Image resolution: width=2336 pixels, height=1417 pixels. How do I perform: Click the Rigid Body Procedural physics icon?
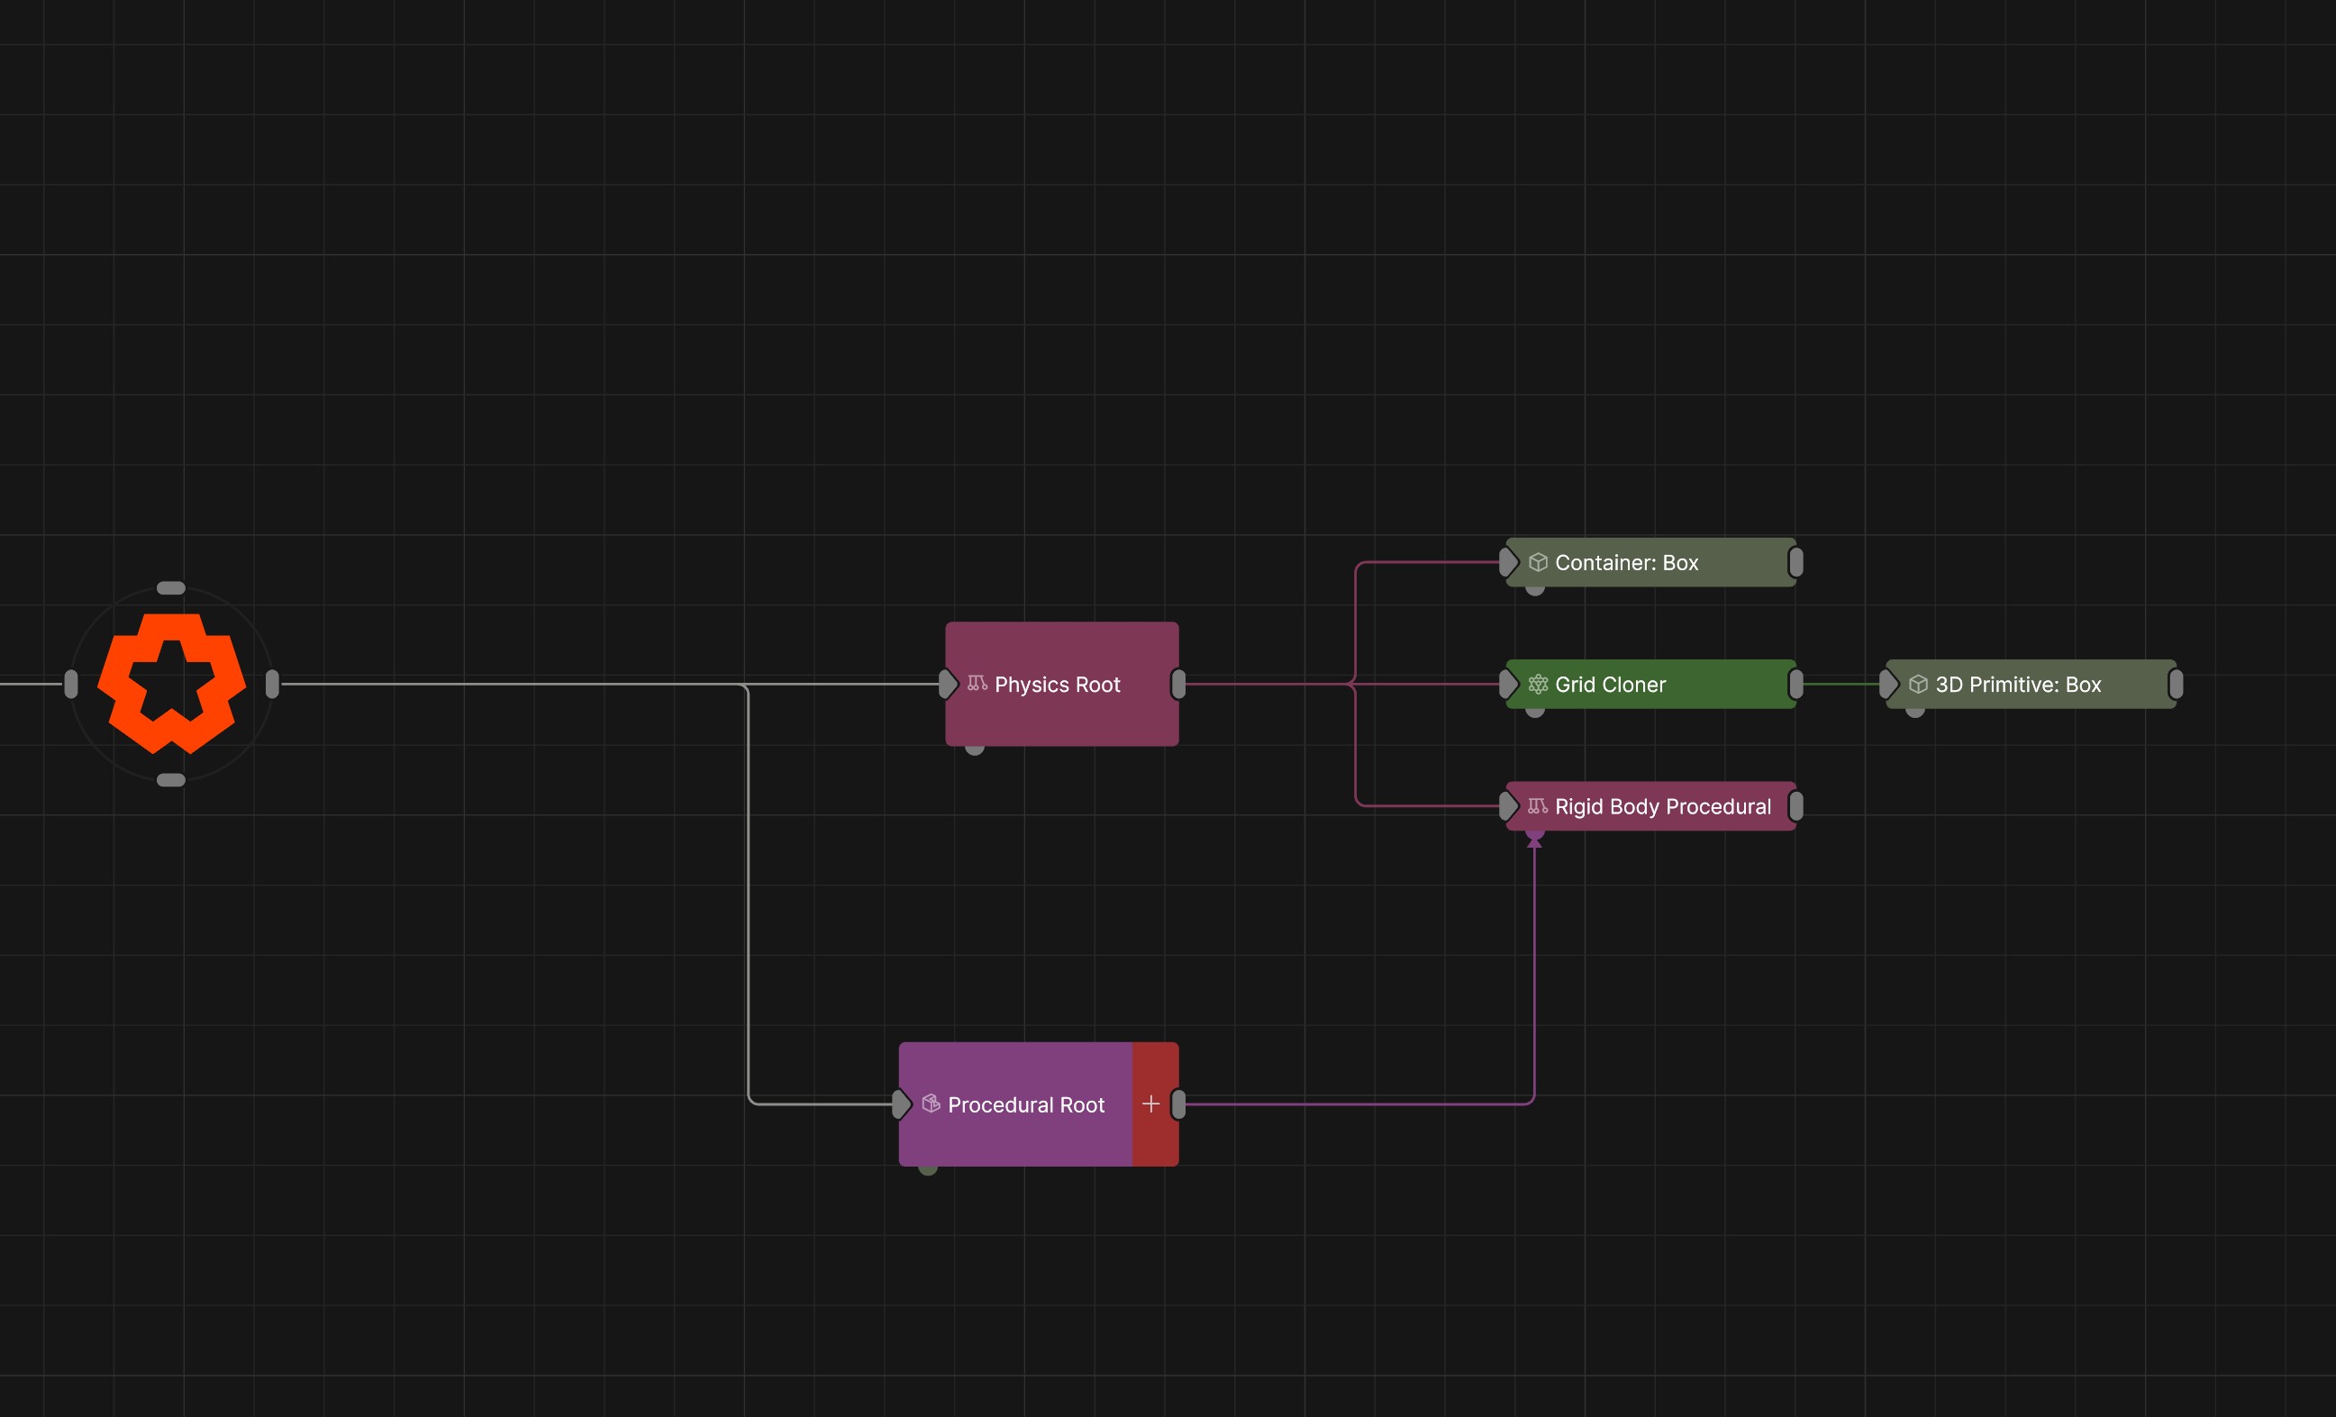point(1538,805)
